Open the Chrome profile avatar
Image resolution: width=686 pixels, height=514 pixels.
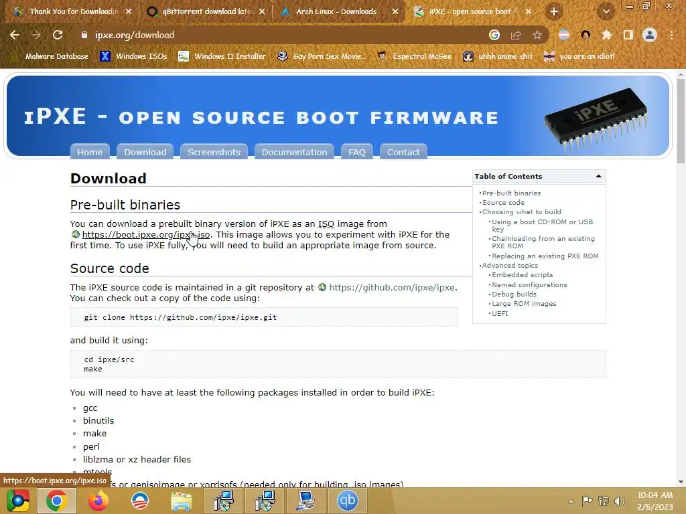(x=650, y=35)
